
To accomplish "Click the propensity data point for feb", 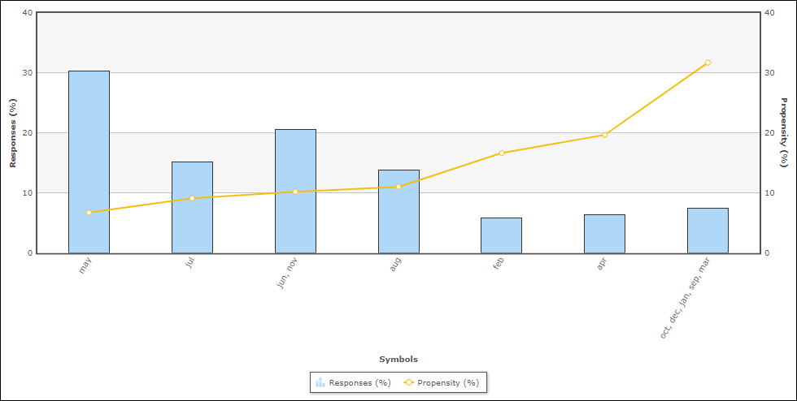I will point(501,153).
